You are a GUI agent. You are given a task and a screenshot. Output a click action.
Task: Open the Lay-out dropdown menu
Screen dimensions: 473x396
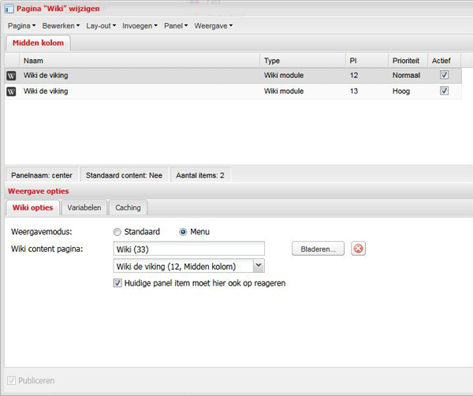(101, 26)
